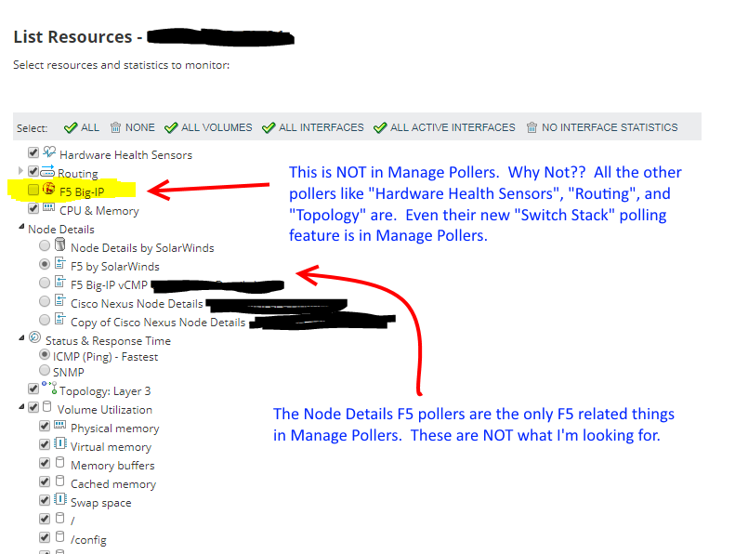Collapse the Status & Response Time section
This screenshot has height=554, width=735.
click(21, 337)
